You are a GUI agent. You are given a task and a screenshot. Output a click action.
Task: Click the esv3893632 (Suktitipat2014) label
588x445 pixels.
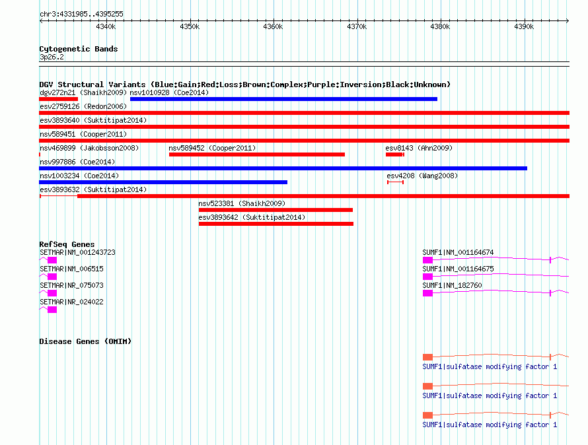93,189
